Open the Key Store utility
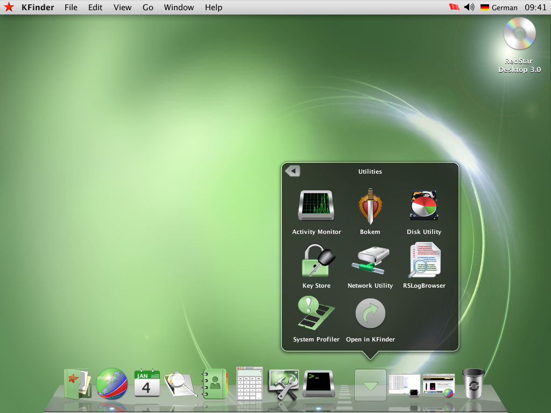This screenshot has width=551, height=413. [316, 260]
